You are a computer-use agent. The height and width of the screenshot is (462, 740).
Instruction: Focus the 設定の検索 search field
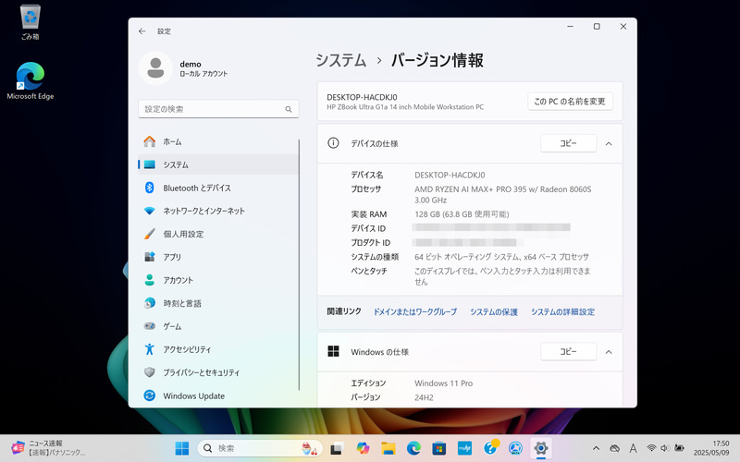(x=218, y=109)
